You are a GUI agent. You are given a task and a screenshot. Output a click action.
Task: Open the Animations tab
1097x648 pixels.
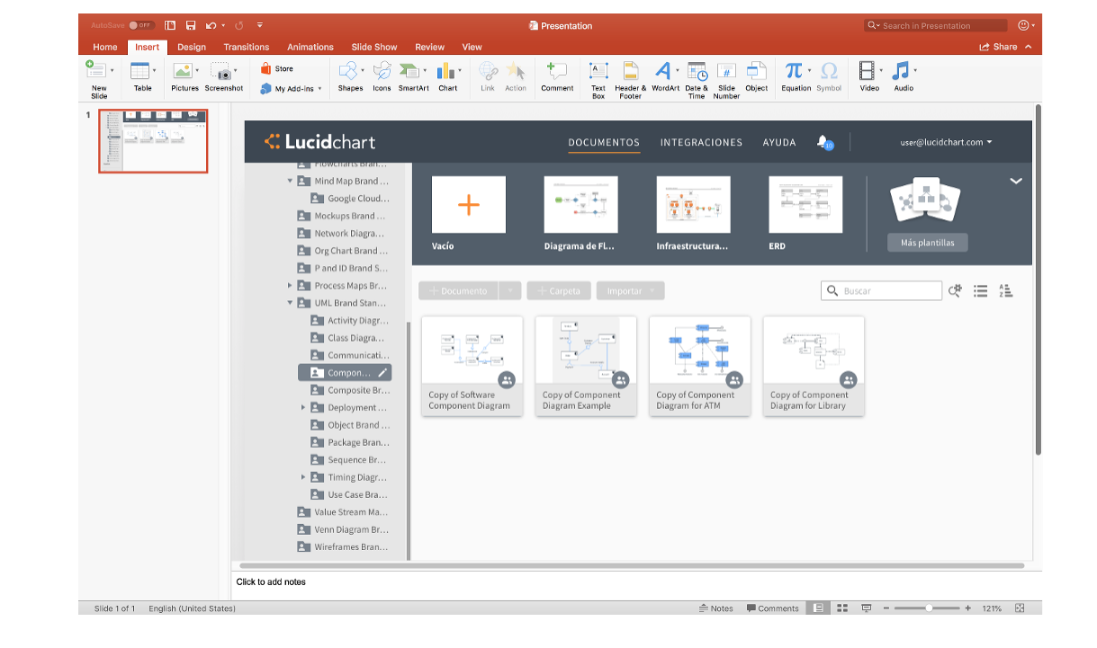(x=310, y=47)
